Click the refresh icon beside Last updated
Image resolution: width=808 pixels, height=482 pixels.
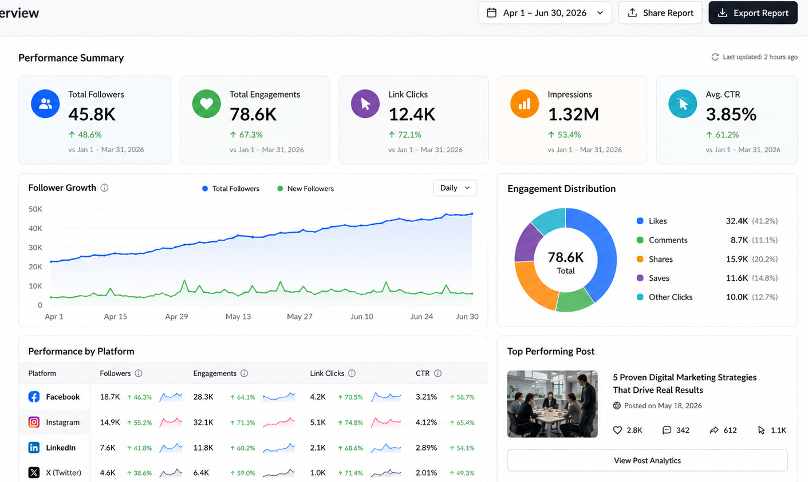point(715,57)
